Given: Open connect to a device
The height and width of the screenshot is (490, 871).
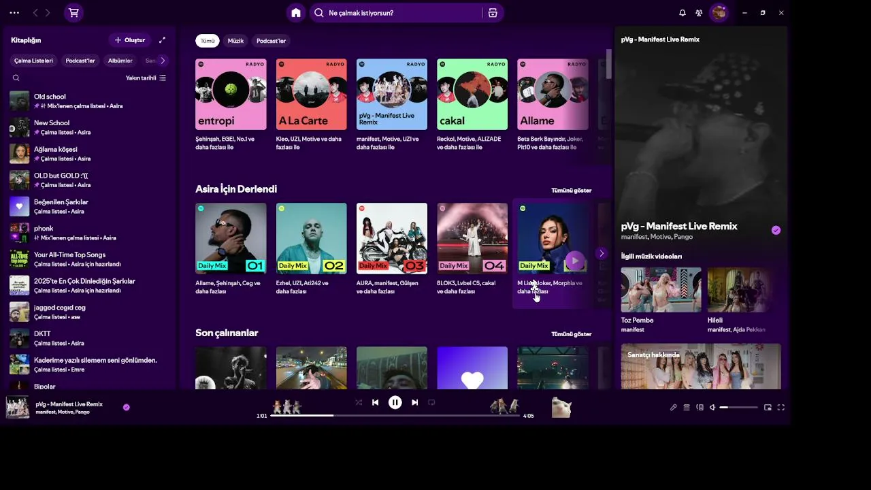Looking at the screenshot, I should (x=700, y=408).
